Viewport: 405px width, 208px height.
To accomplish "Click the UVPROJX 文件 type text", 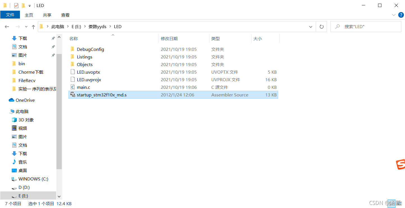I will click(x=226, y=80).
